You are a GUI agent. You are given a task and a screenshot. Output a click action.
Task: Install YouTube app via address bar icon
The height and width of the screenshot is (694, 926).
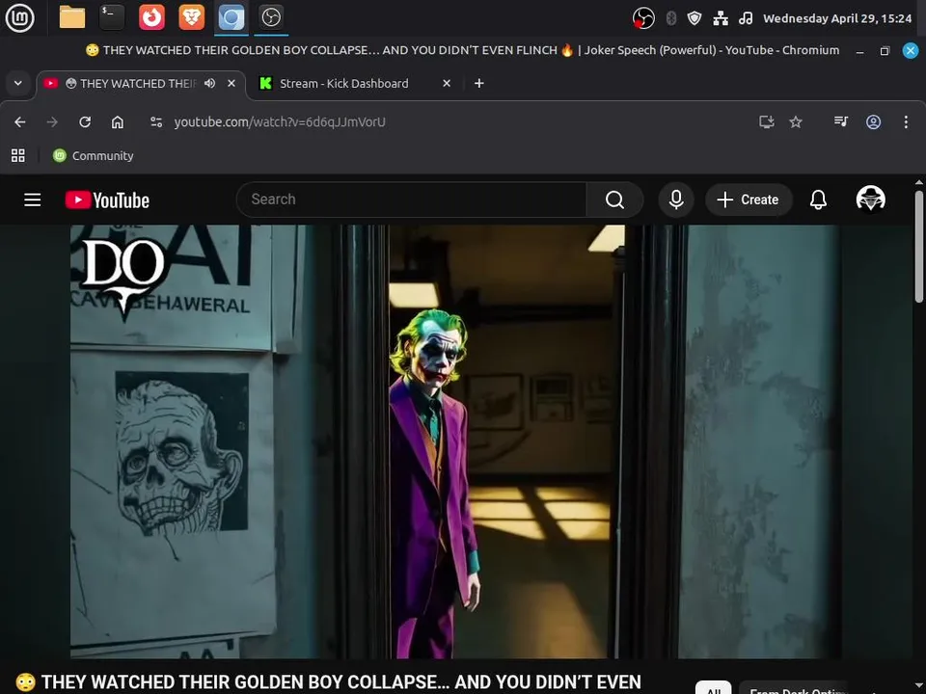pyautogui.click(x=767, y=122)
